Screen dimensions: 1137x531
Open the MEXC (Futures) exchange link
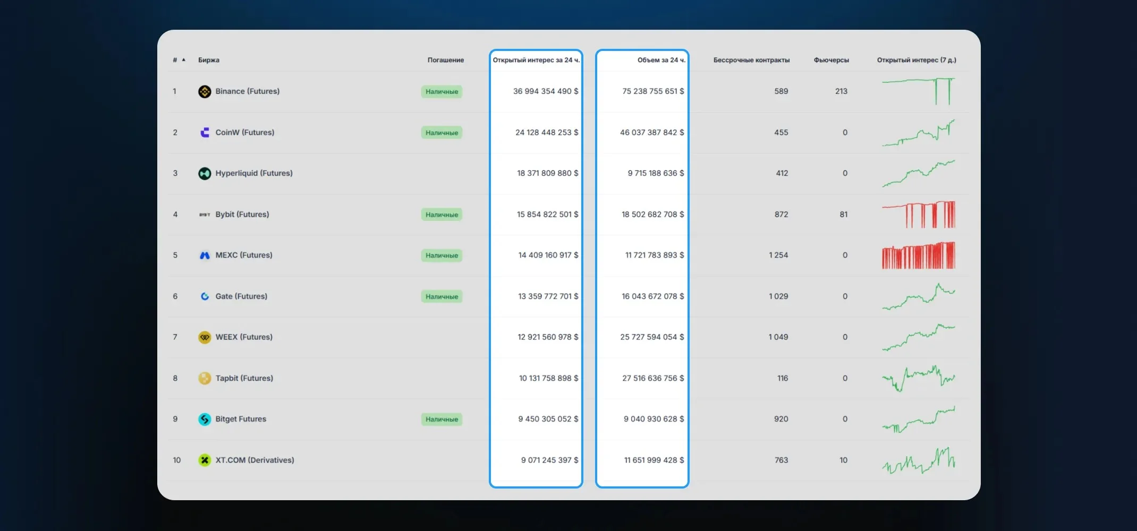pyautogui.click(x=244, y=255)
